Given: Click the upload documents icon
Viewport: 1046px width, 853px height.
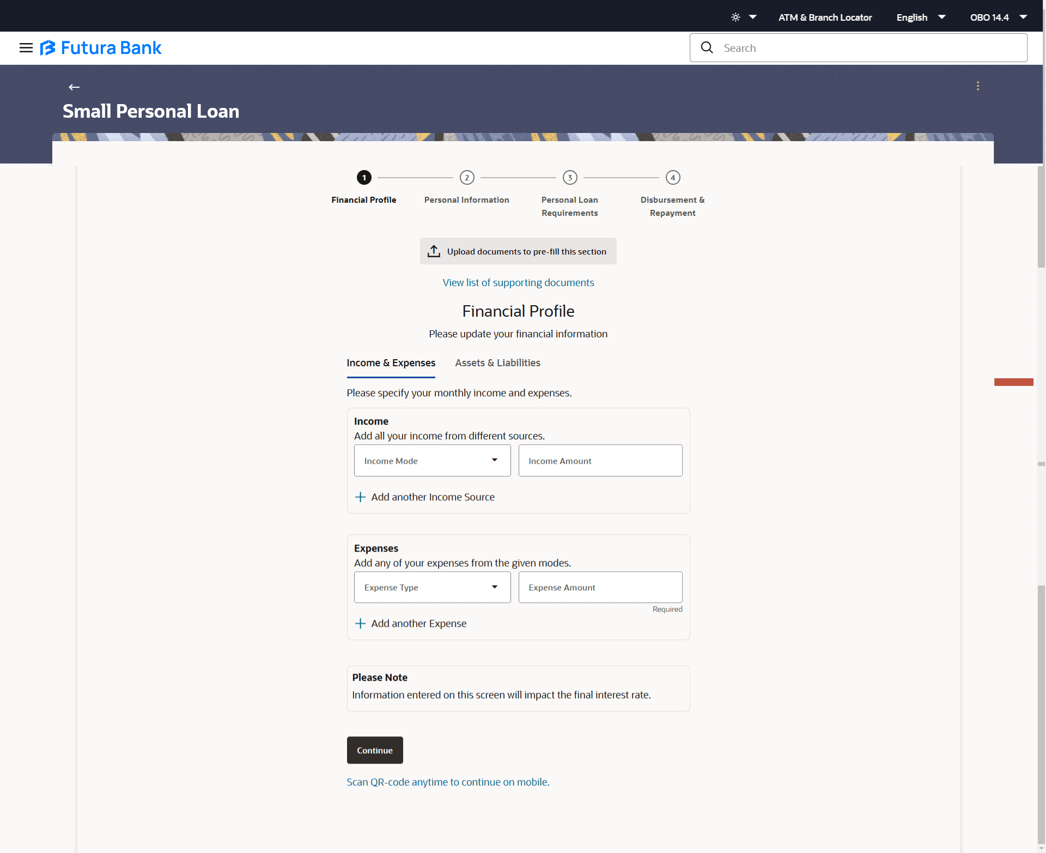Looking at the screenshot, I should pyautogui.click(x=434, y=251).
